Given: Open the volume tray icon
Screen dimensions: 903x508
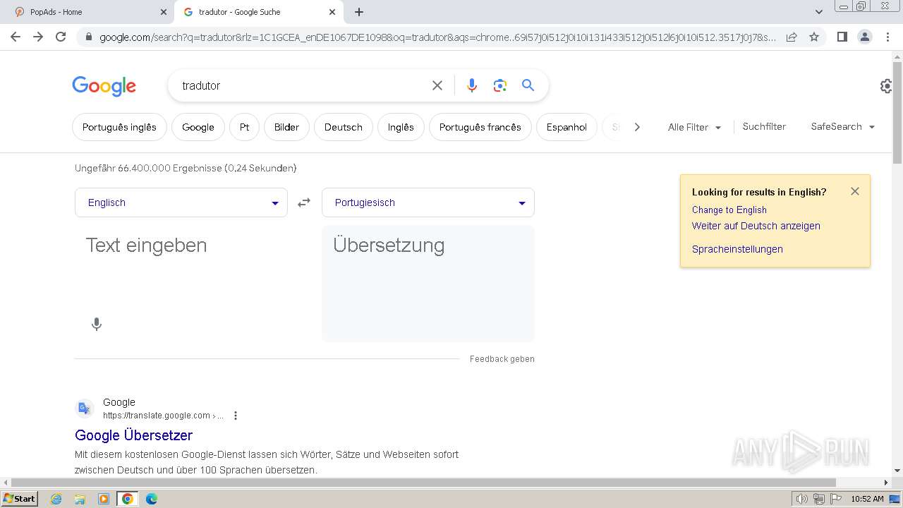Looking at the screenshot, I should click(802, 499).
